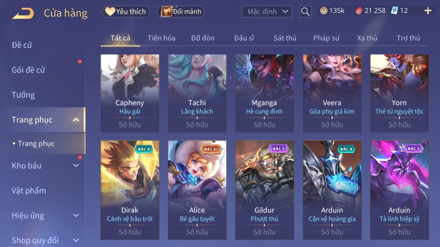Expand the Hiệu ứng sidebar section

(76, 215)
